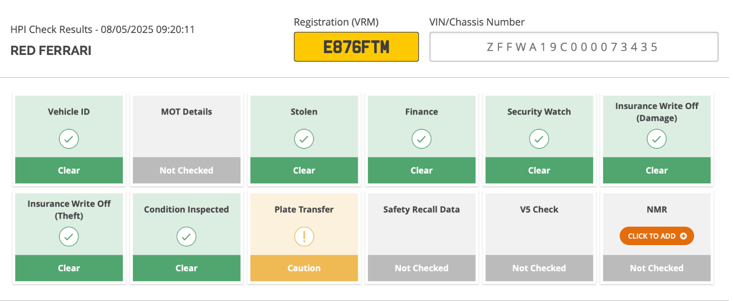Screen dimensions: 733x301
Task: Click the Security Watch checkmark icon
Action: (539, 139)
